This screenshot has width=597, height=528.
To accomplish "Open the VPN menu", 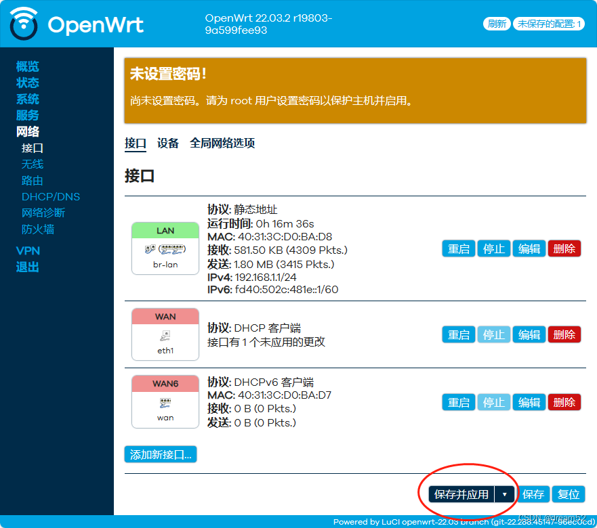I will 28,250.
